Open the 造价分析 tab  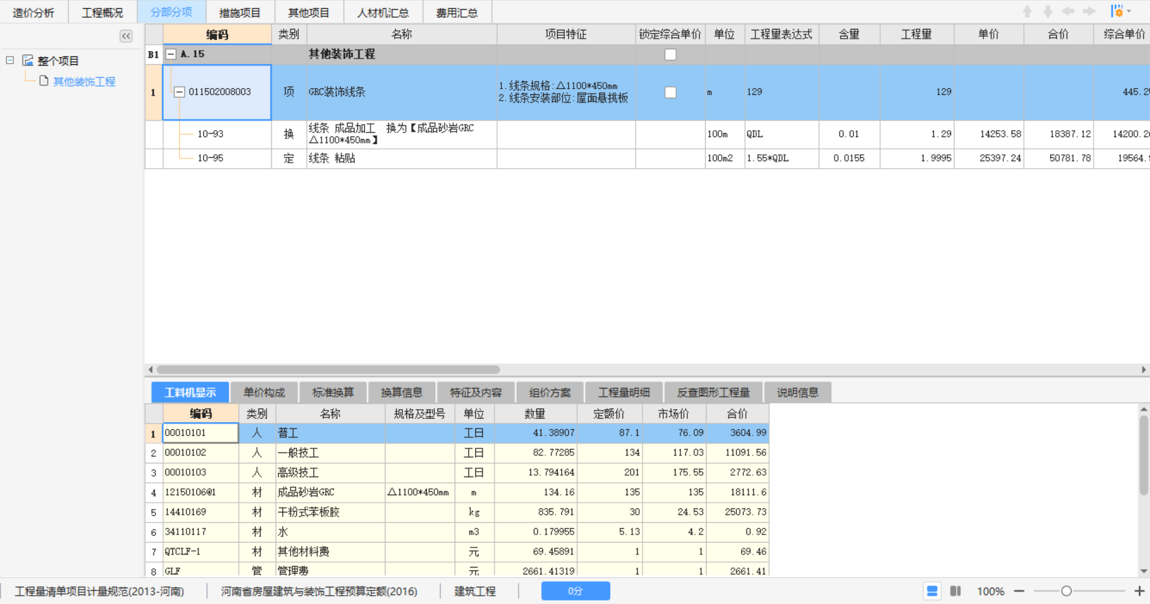34,12
